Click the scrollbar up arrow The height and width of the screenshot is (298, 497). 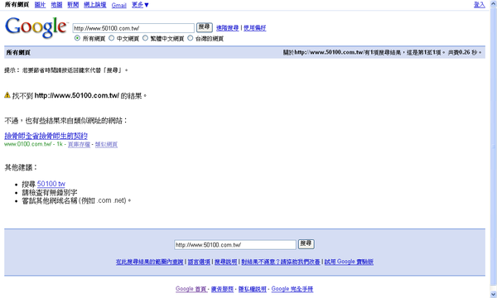click(x=494, y=3)
